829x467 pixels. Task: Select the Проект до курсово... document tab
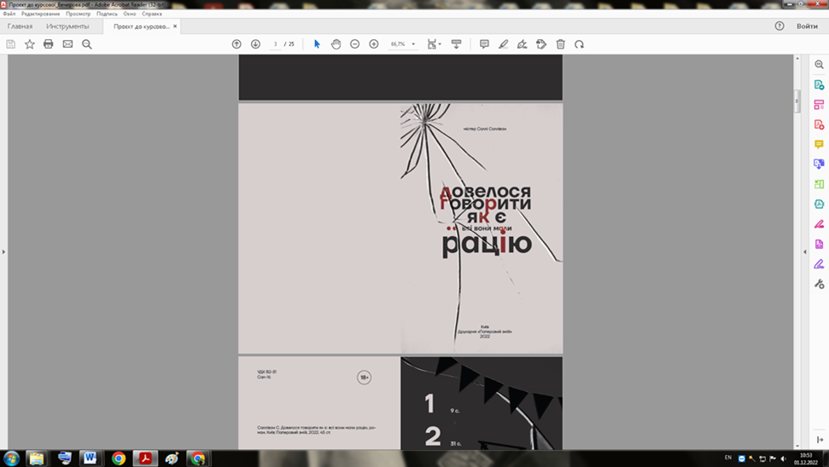[141, 26]
